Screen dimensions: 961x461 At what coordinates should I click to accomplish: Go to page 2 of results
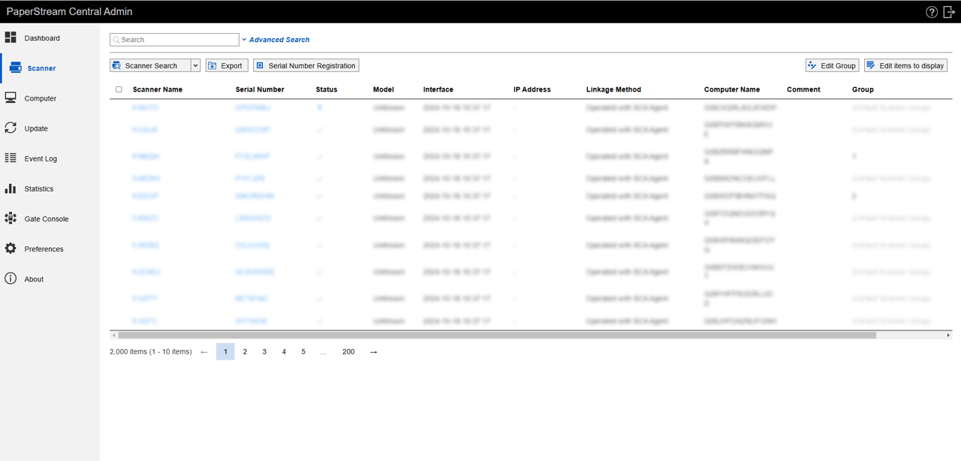pyautogui.click(x=245, y=351)
